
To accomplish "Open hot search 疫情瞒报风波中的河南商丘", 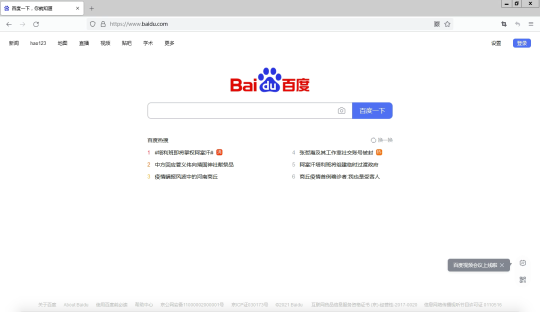I will pyautogui.click(x=186, y=176).
